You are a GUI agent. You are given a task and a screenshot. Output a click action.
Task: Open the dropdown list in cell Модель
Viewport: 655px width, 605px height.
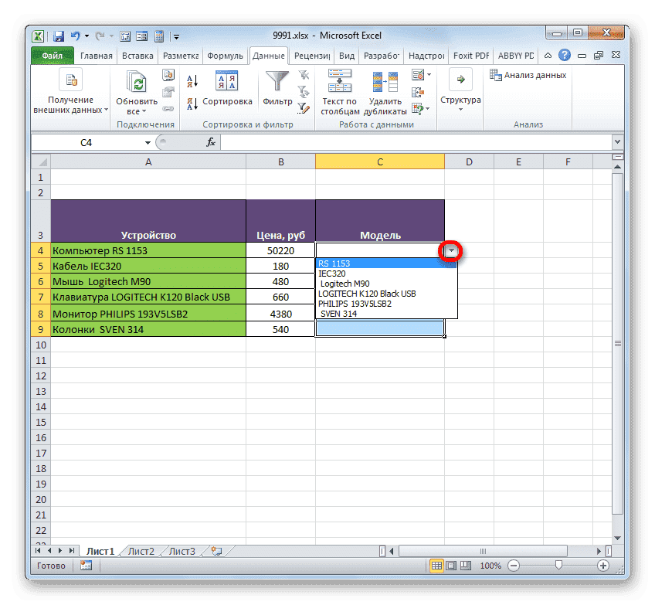(x=450, y=251)
